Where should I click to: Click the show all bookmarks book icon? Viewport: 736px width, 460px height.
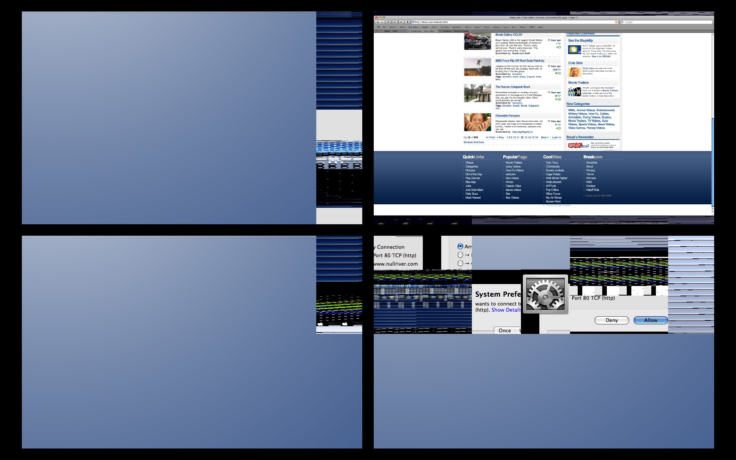[x=378, y=27]
